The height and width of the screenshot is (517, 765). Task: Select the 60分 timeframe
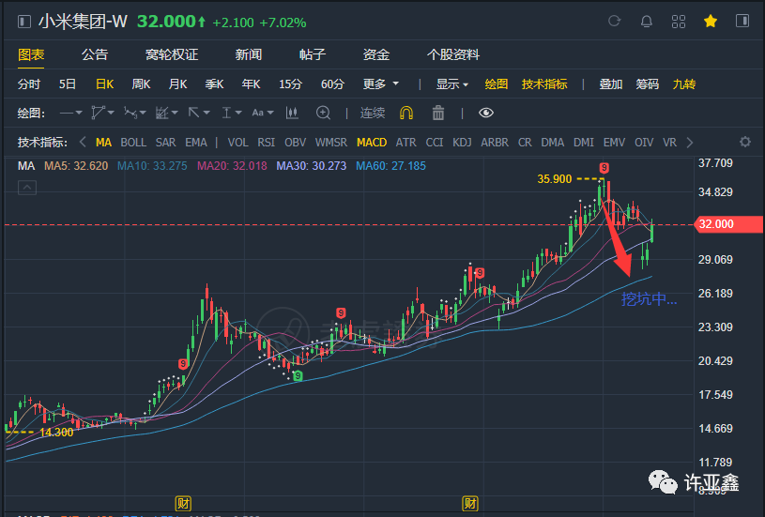332,84
